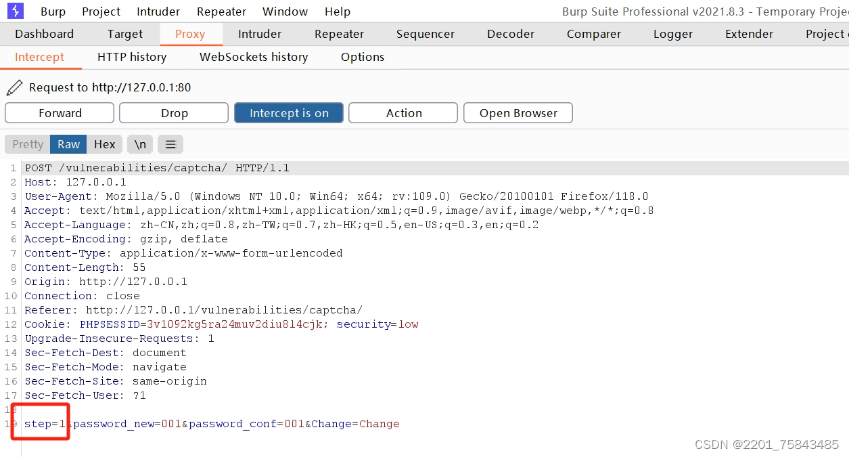Image resolution: width=849 pixels, height=457 pixels.
Task: Click the Change=Change parameter
Action: coord(355,424)
